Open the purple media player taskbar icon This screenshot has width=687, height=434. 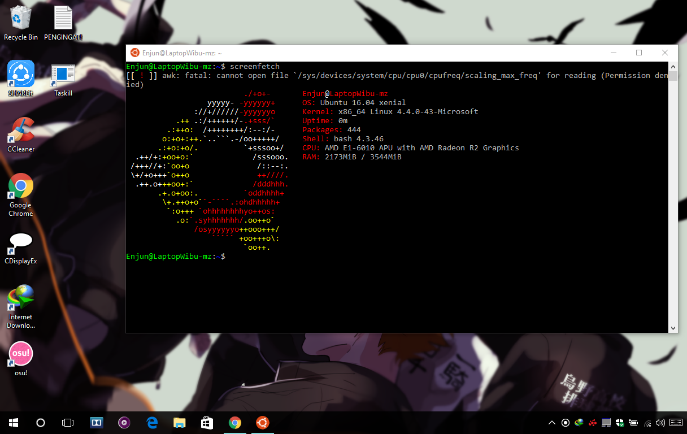pyautogui.click(x=124, y=422)
